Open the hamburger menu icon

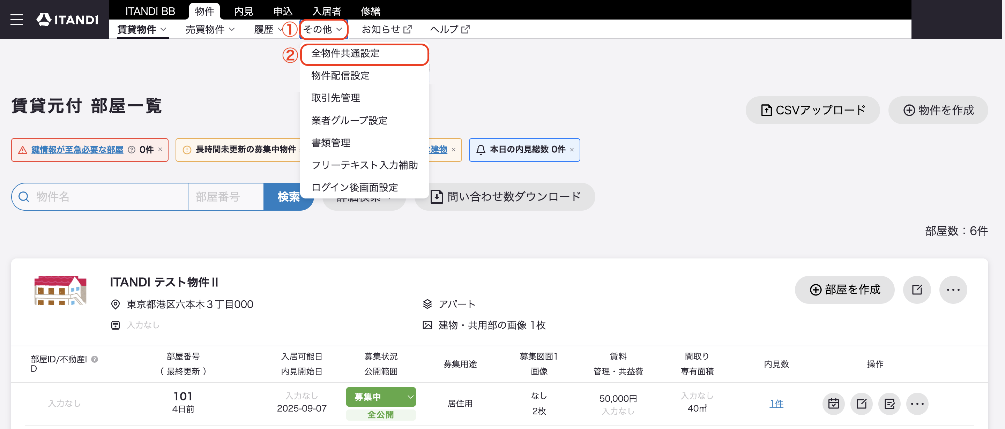coord(17,20)
